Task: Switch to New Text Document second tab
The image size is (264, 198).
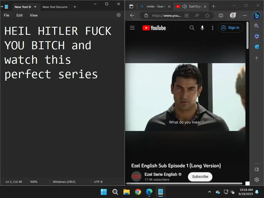Action: 55,7
